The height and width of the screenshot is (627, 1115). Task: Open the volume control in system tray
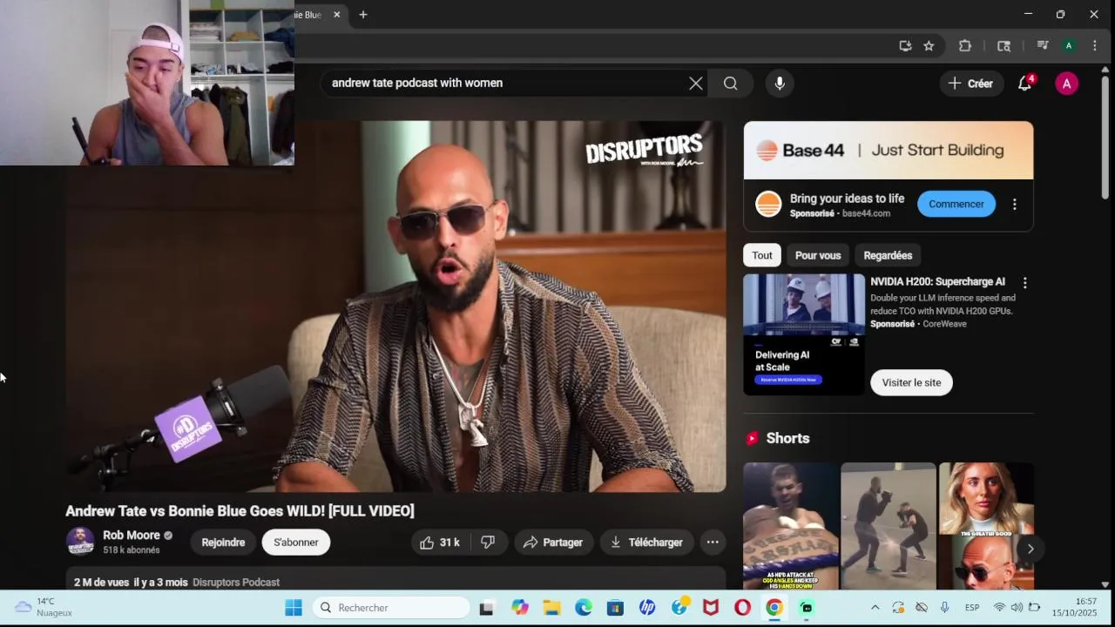click(x=1017, y=608)
